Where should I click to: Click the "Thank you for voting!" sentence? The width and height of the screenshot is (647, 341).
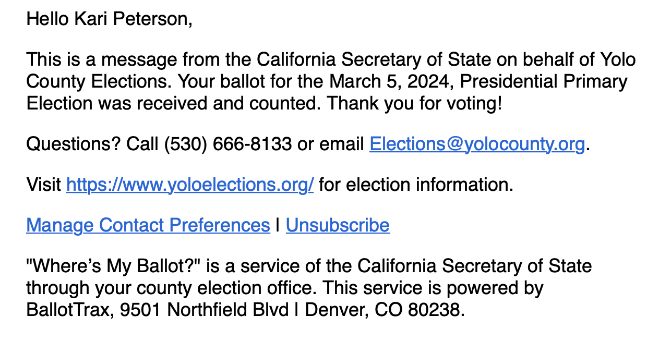414,103
